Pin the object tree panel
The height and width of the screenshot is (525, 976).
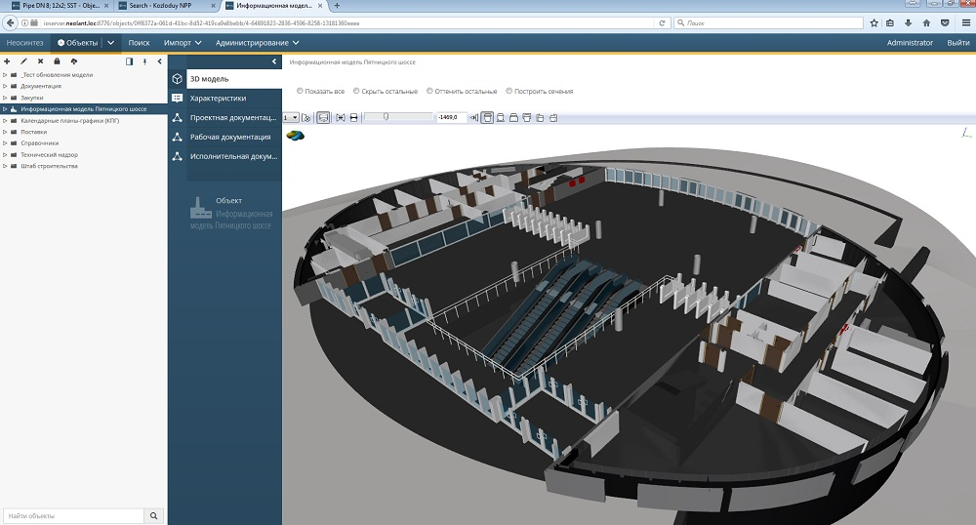pos(145,61)
